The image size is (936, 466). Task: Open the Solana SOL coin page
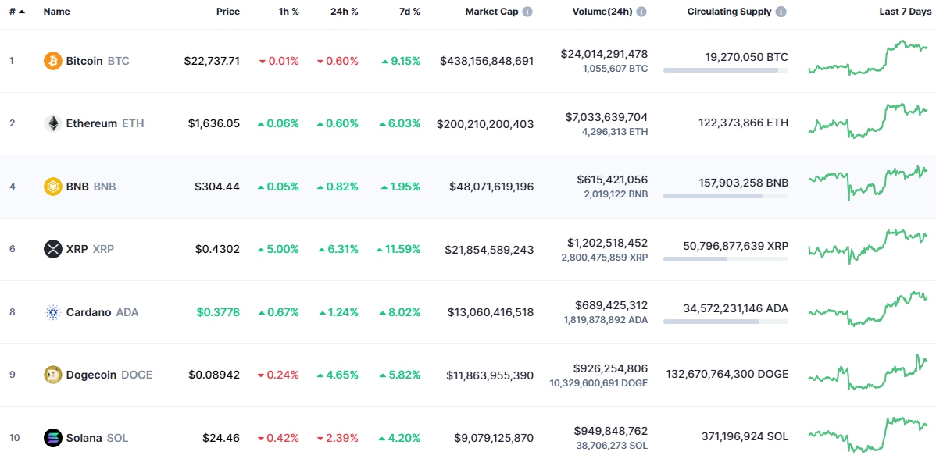[86, 438]
